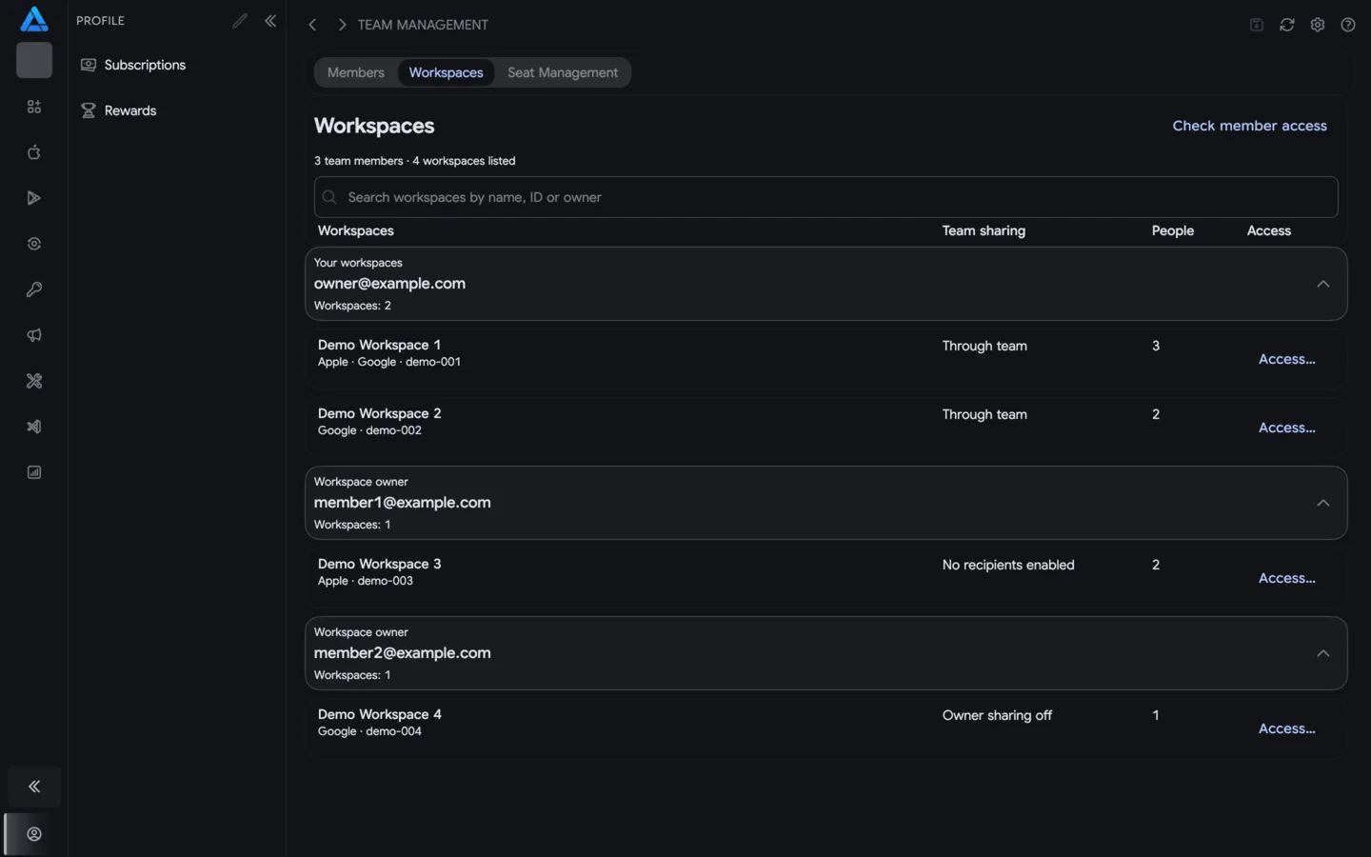1371x857 pixels.
Task: Collapse the member1@example.com workspace group
Action: coord(1323,503)
